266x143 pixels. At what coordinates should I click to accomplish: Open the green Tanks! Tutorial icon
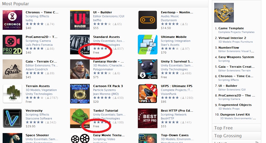click(x=80, y=118)
